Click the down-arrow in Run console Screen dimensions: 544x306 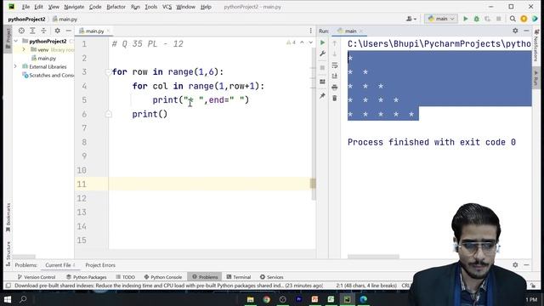click(x=334, y=54)
